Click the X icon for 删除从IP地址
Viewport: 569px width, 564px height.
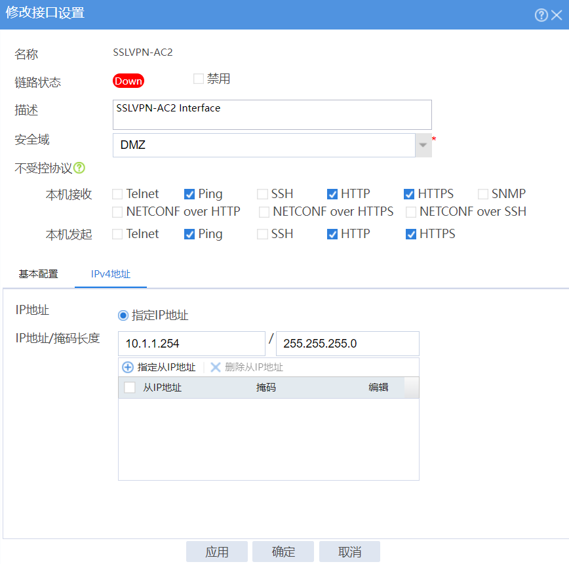(x=216, y=367)
